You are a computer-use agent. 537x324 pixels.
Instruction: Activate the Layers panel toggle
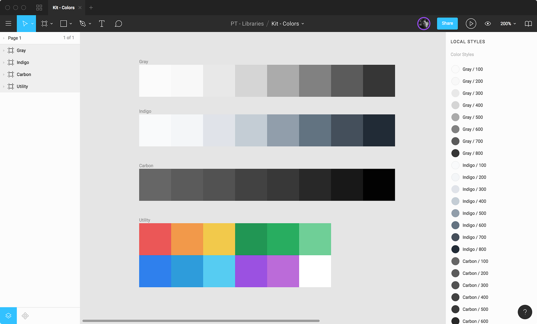(x=8, y=315)
